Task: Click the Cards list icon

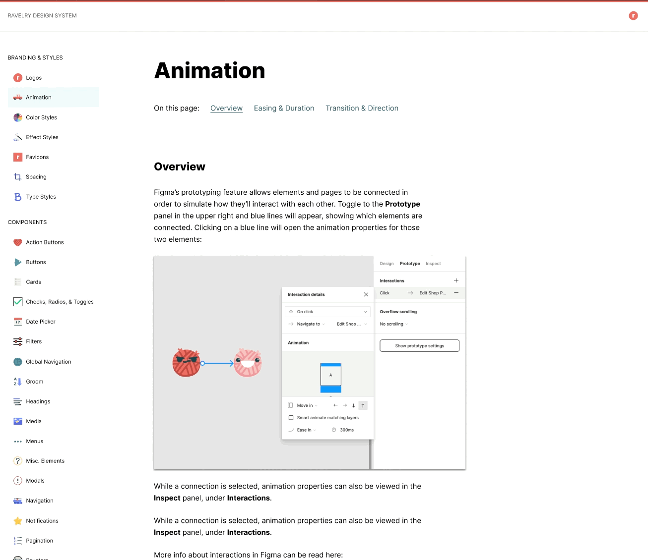Action: tap(18, 282)
